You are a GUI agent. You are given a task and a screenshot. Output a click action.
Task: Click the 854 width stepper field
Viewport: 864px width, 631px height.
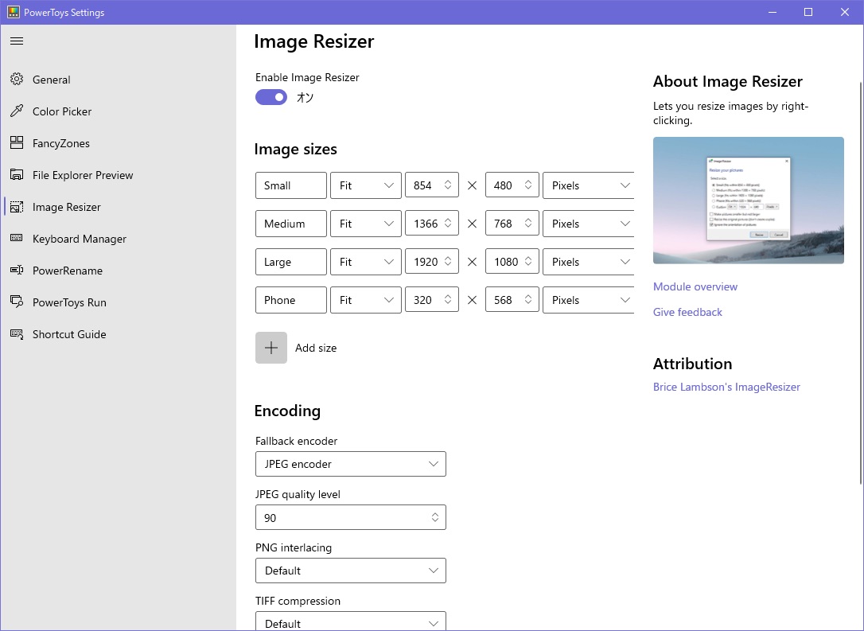431,185
